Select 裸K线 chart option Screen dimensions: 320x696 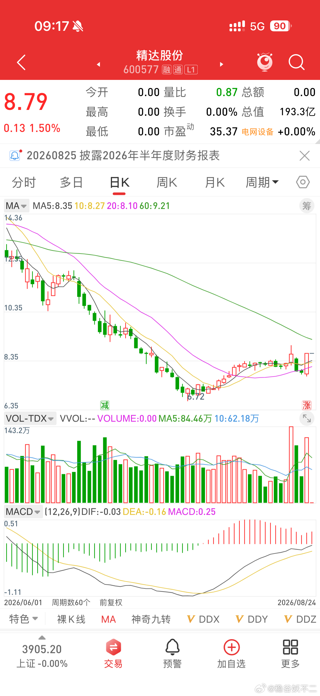(71, 619)
